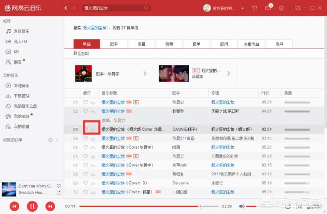Click album 水星记 in row 09
327x214 pixels.
(217, 183)
